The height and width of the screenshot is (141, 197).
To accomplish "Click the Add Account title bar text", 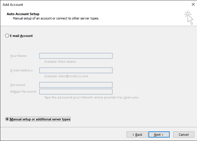I will pyautogui.click(x=13, y=5).
